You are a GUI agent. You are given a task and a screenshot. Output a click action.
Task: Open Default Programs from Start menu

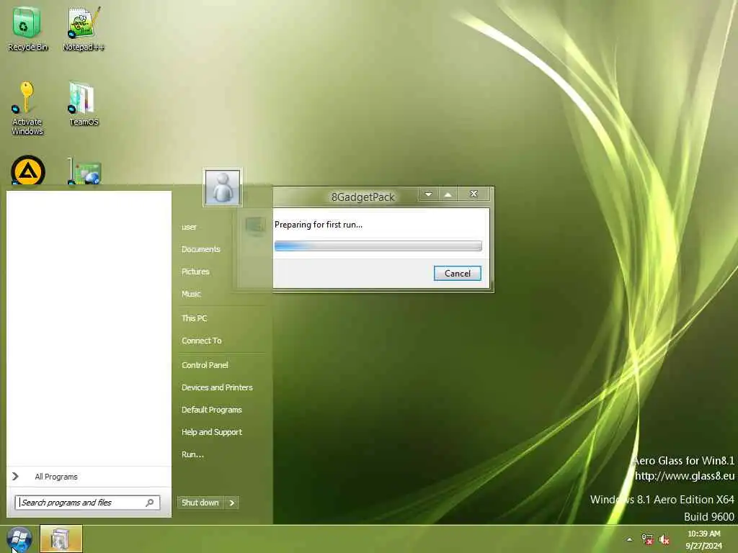click(212, 410)
